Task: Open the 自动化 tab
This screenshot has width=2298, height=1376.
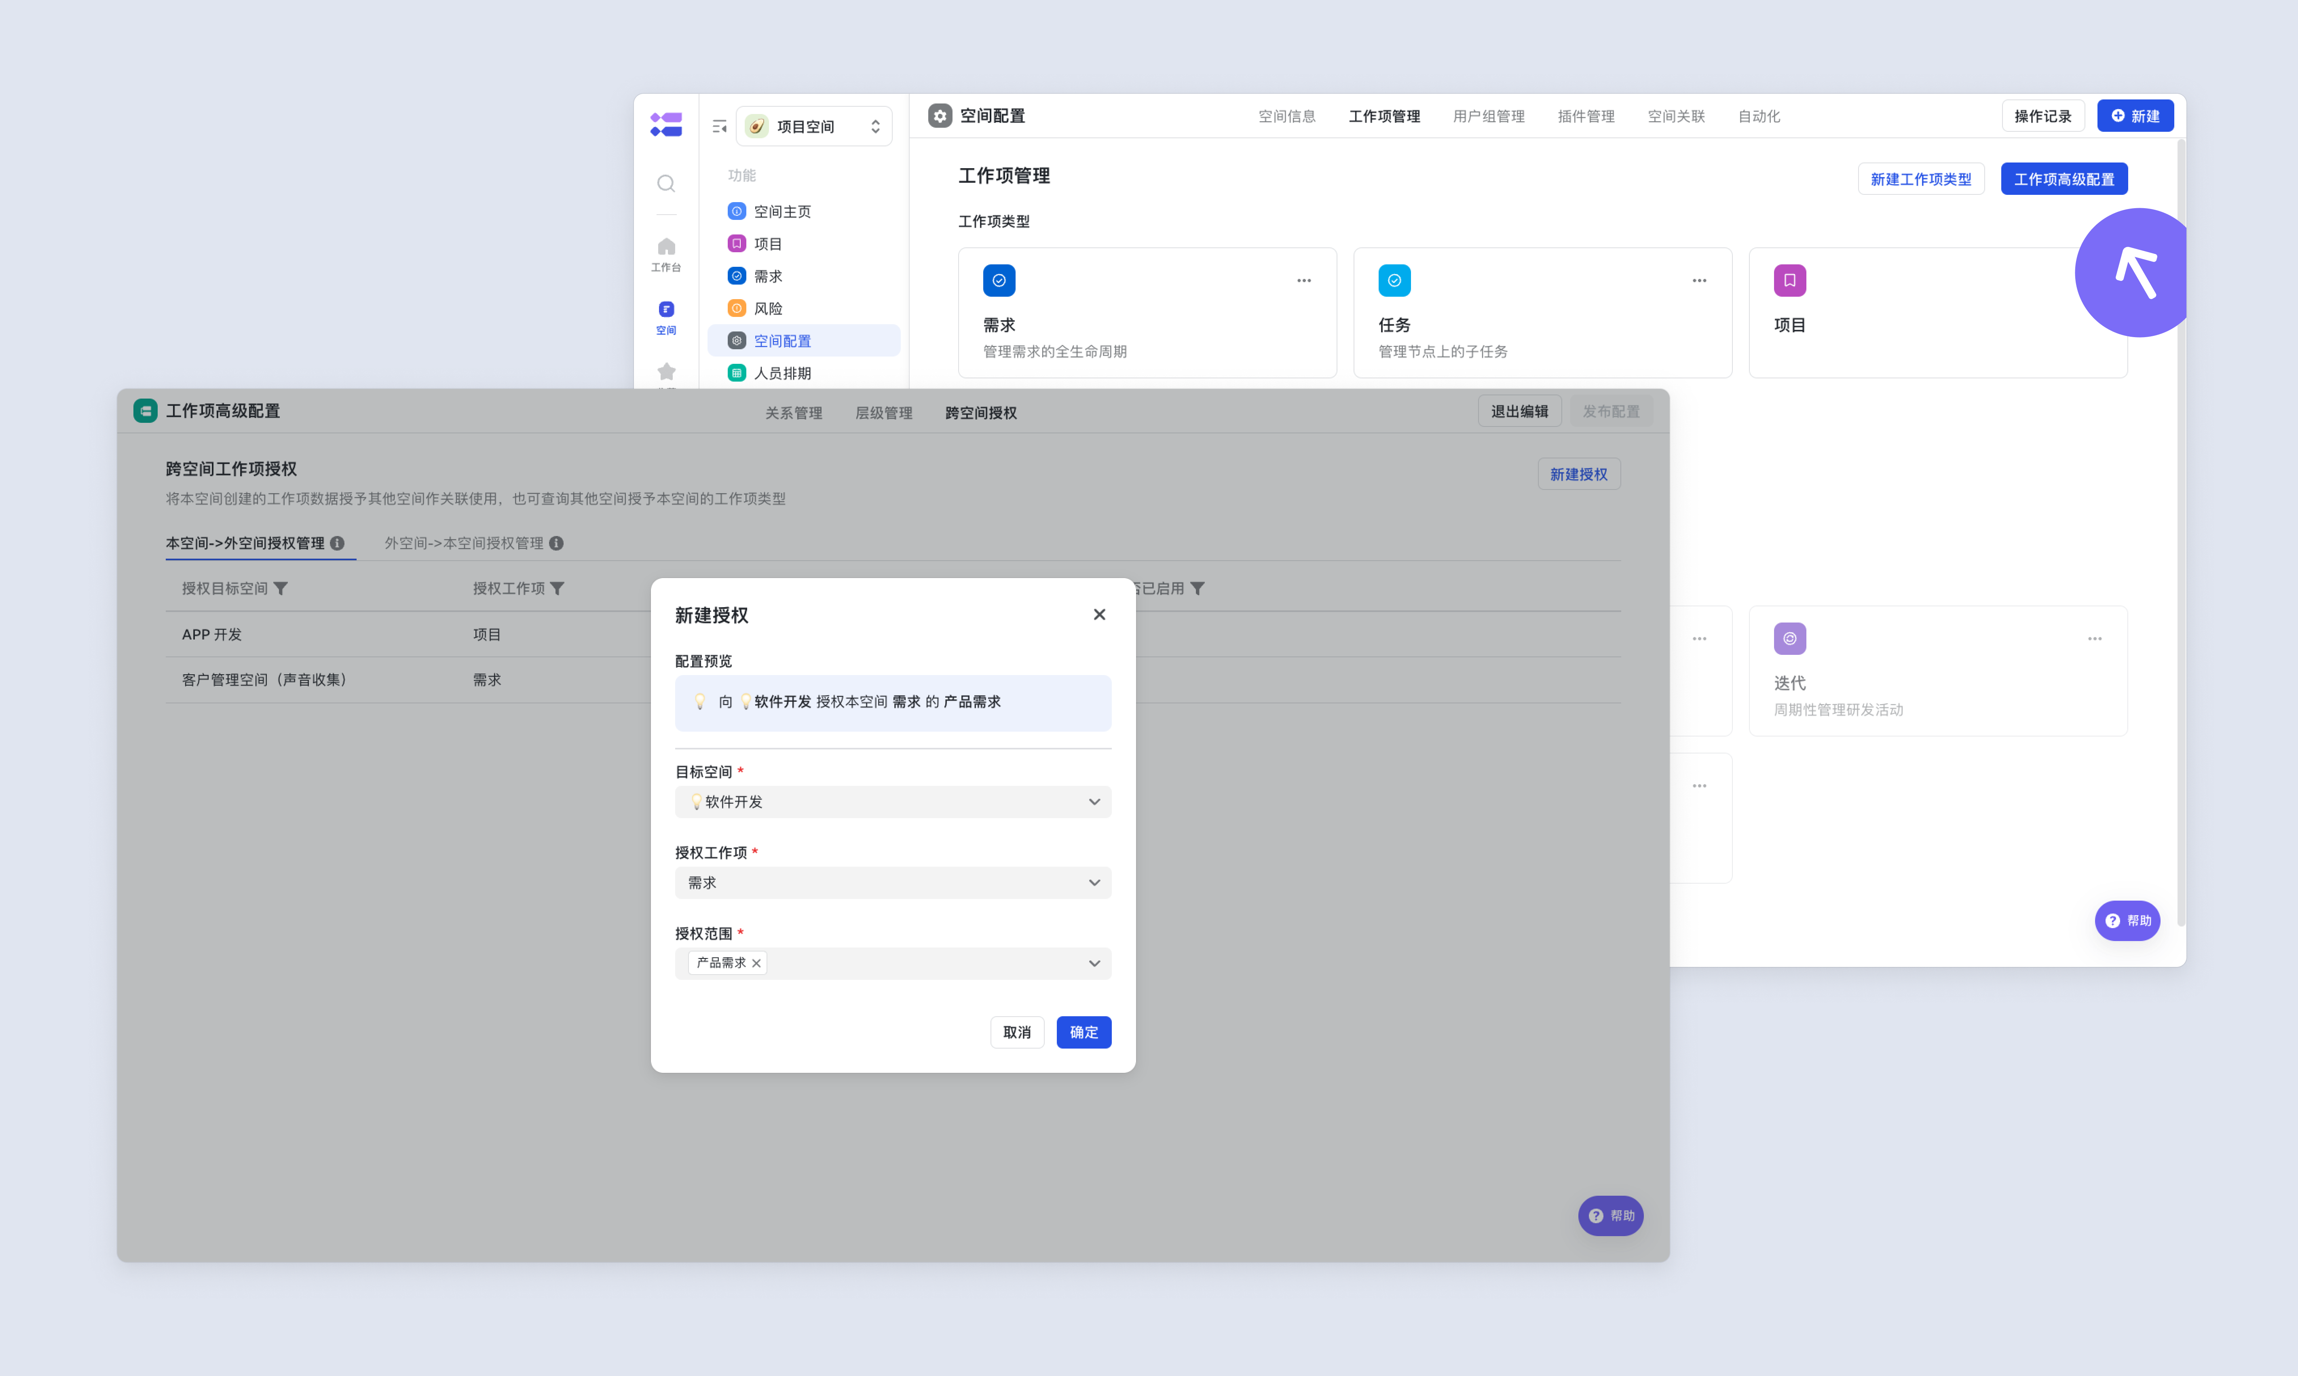Action: (1758, 117)
